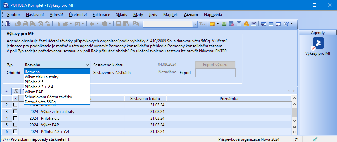Click the print preview magnifier icon
Image resolution: width=337 pixels, height=142 pixels.
point(33,24)
